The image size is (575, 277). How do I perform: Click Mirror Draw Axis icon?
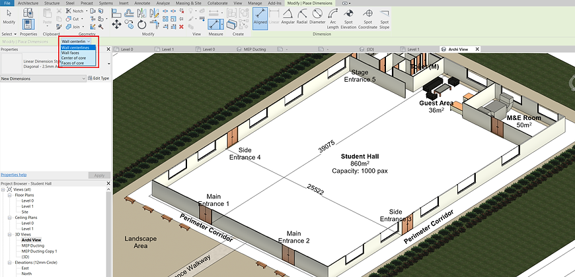pos(155,13)
